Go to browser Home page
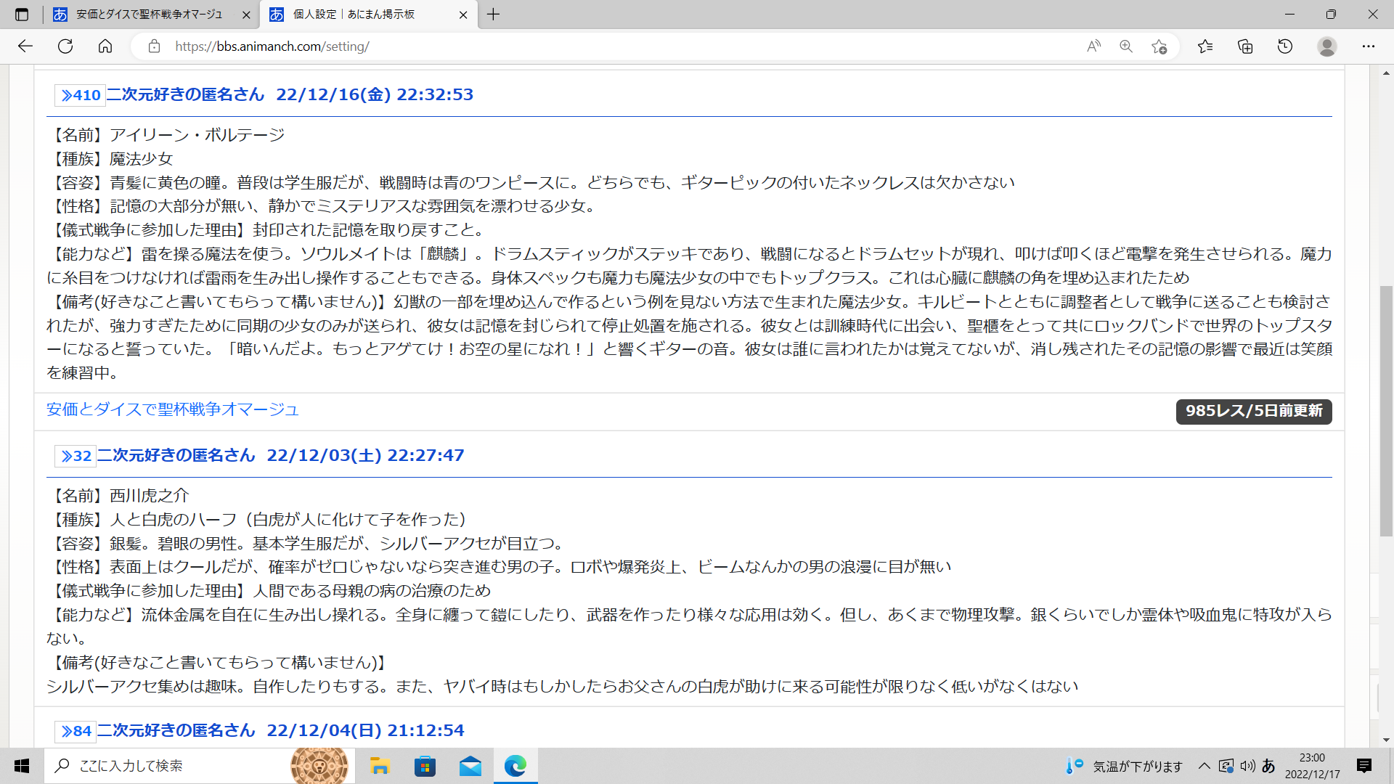The width and height of the screenshot is (1394, 784). [105, 46]
